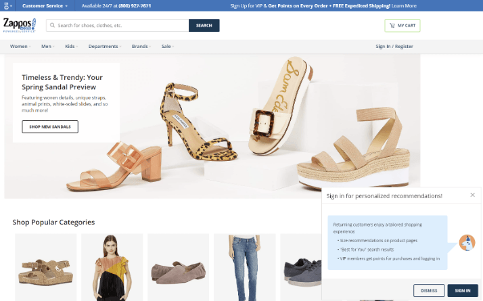Click the Shop New Sandals button

50,126
